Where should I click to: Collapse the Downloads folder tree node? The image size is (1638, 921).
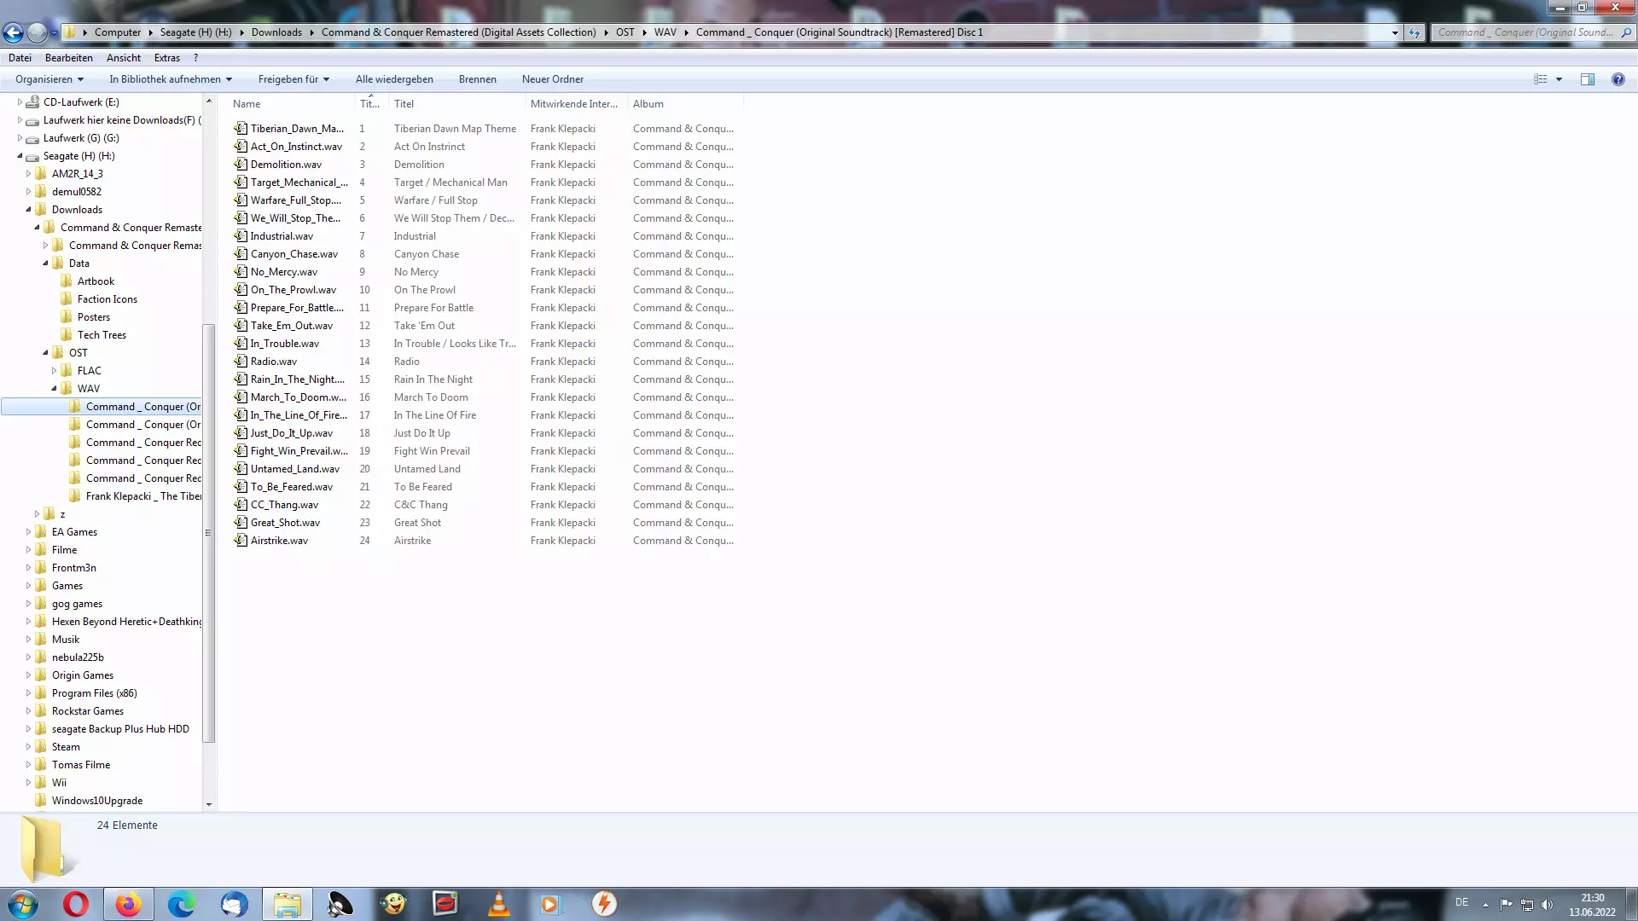point(28,210)
